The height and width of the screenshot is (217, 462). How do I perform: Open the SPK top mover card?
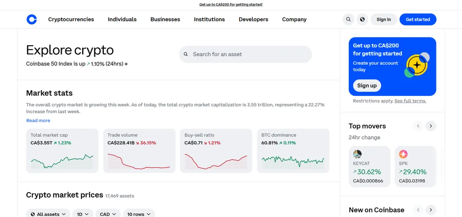415,167
